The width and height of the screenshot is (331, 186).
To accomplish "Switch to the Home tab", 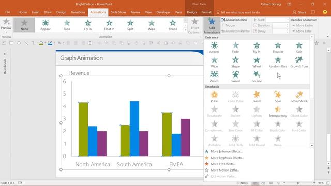I will 23,12.
